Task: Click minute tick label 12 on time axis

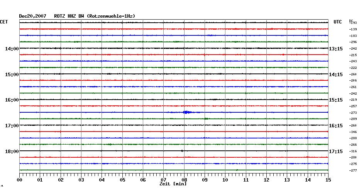Action: tap(266, 180)
